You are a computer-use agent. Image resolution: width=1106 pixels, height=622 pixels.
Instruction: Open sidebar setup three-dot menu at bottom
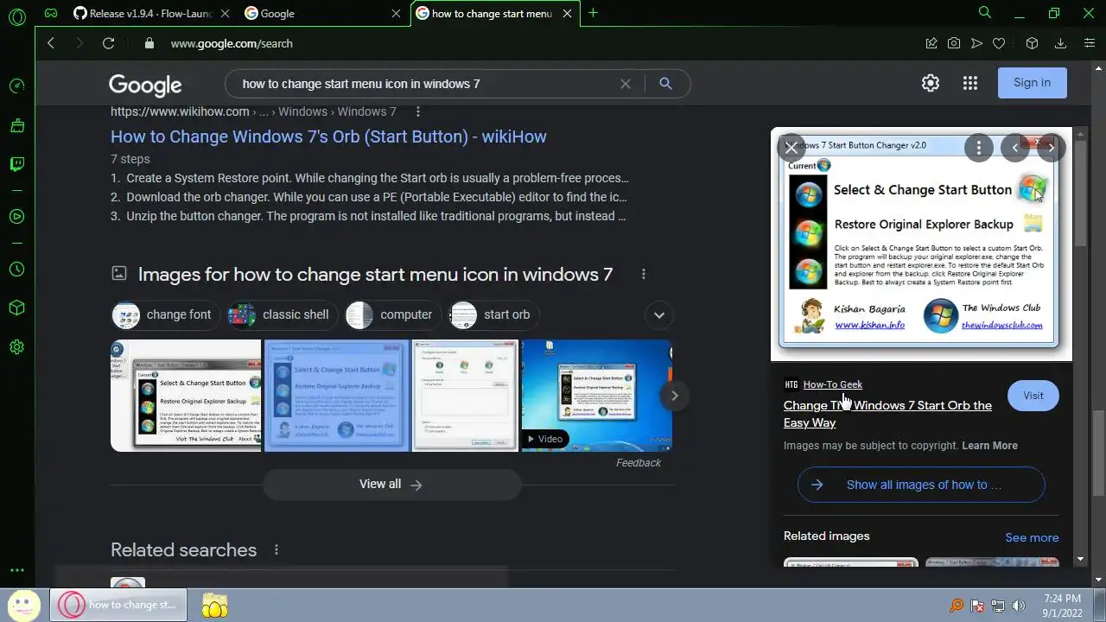(x=17, y=570)
